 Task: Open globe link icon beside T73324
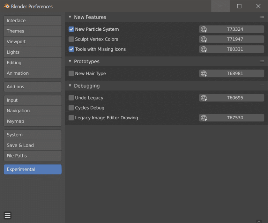pos(204,29)
